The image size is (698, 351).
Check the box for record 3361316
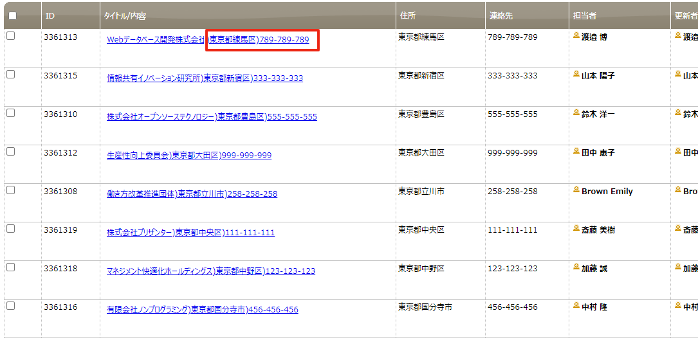click(11, 305)
